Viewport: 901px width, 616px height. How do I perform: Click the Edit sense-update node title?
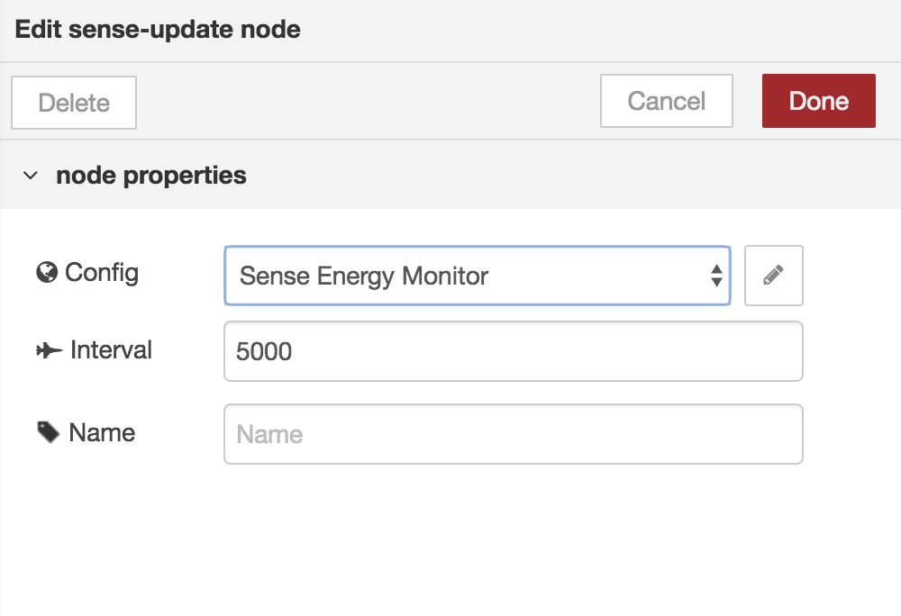point(159,29)
